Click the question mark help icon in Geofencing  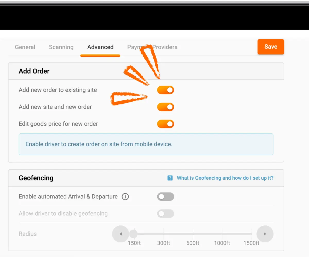170,178
